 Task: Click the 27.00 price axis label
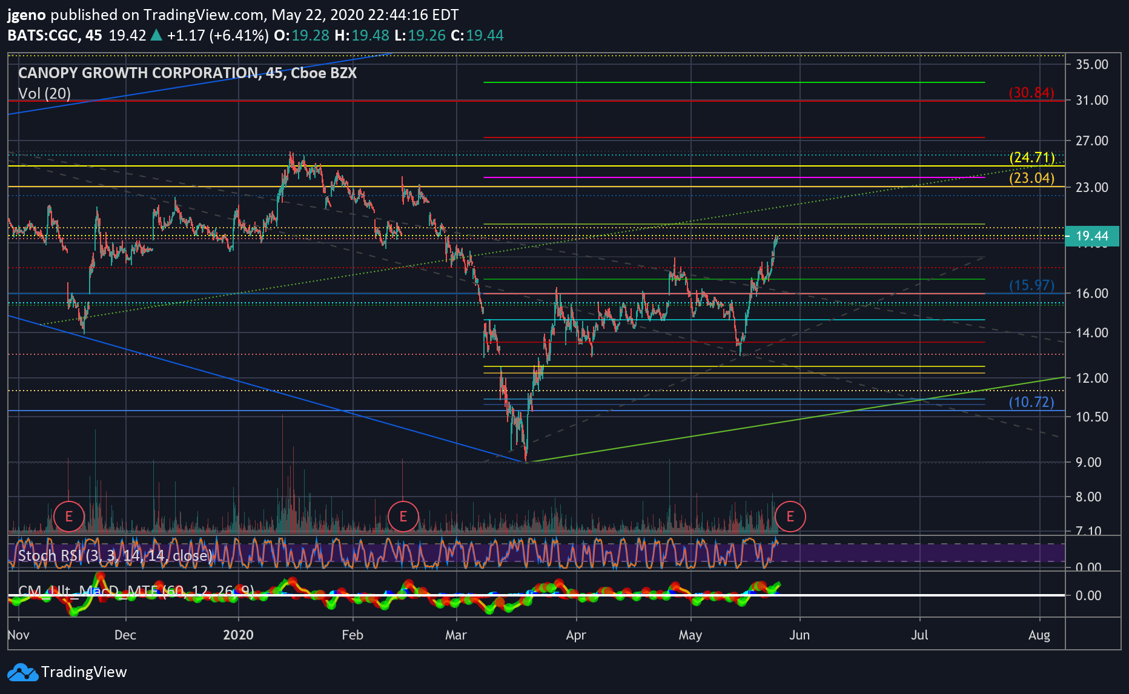1092,141
